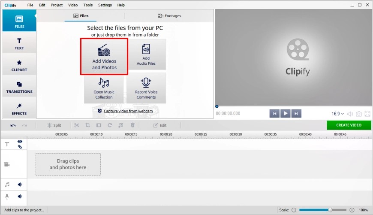Toggle text track visibility eye icon
The width and height of the screenshot is (373, 215).
click(x=20, y=142)
